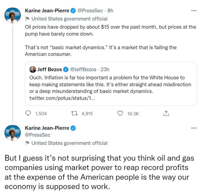Open more options menu on first tweet

pos(194,11)
